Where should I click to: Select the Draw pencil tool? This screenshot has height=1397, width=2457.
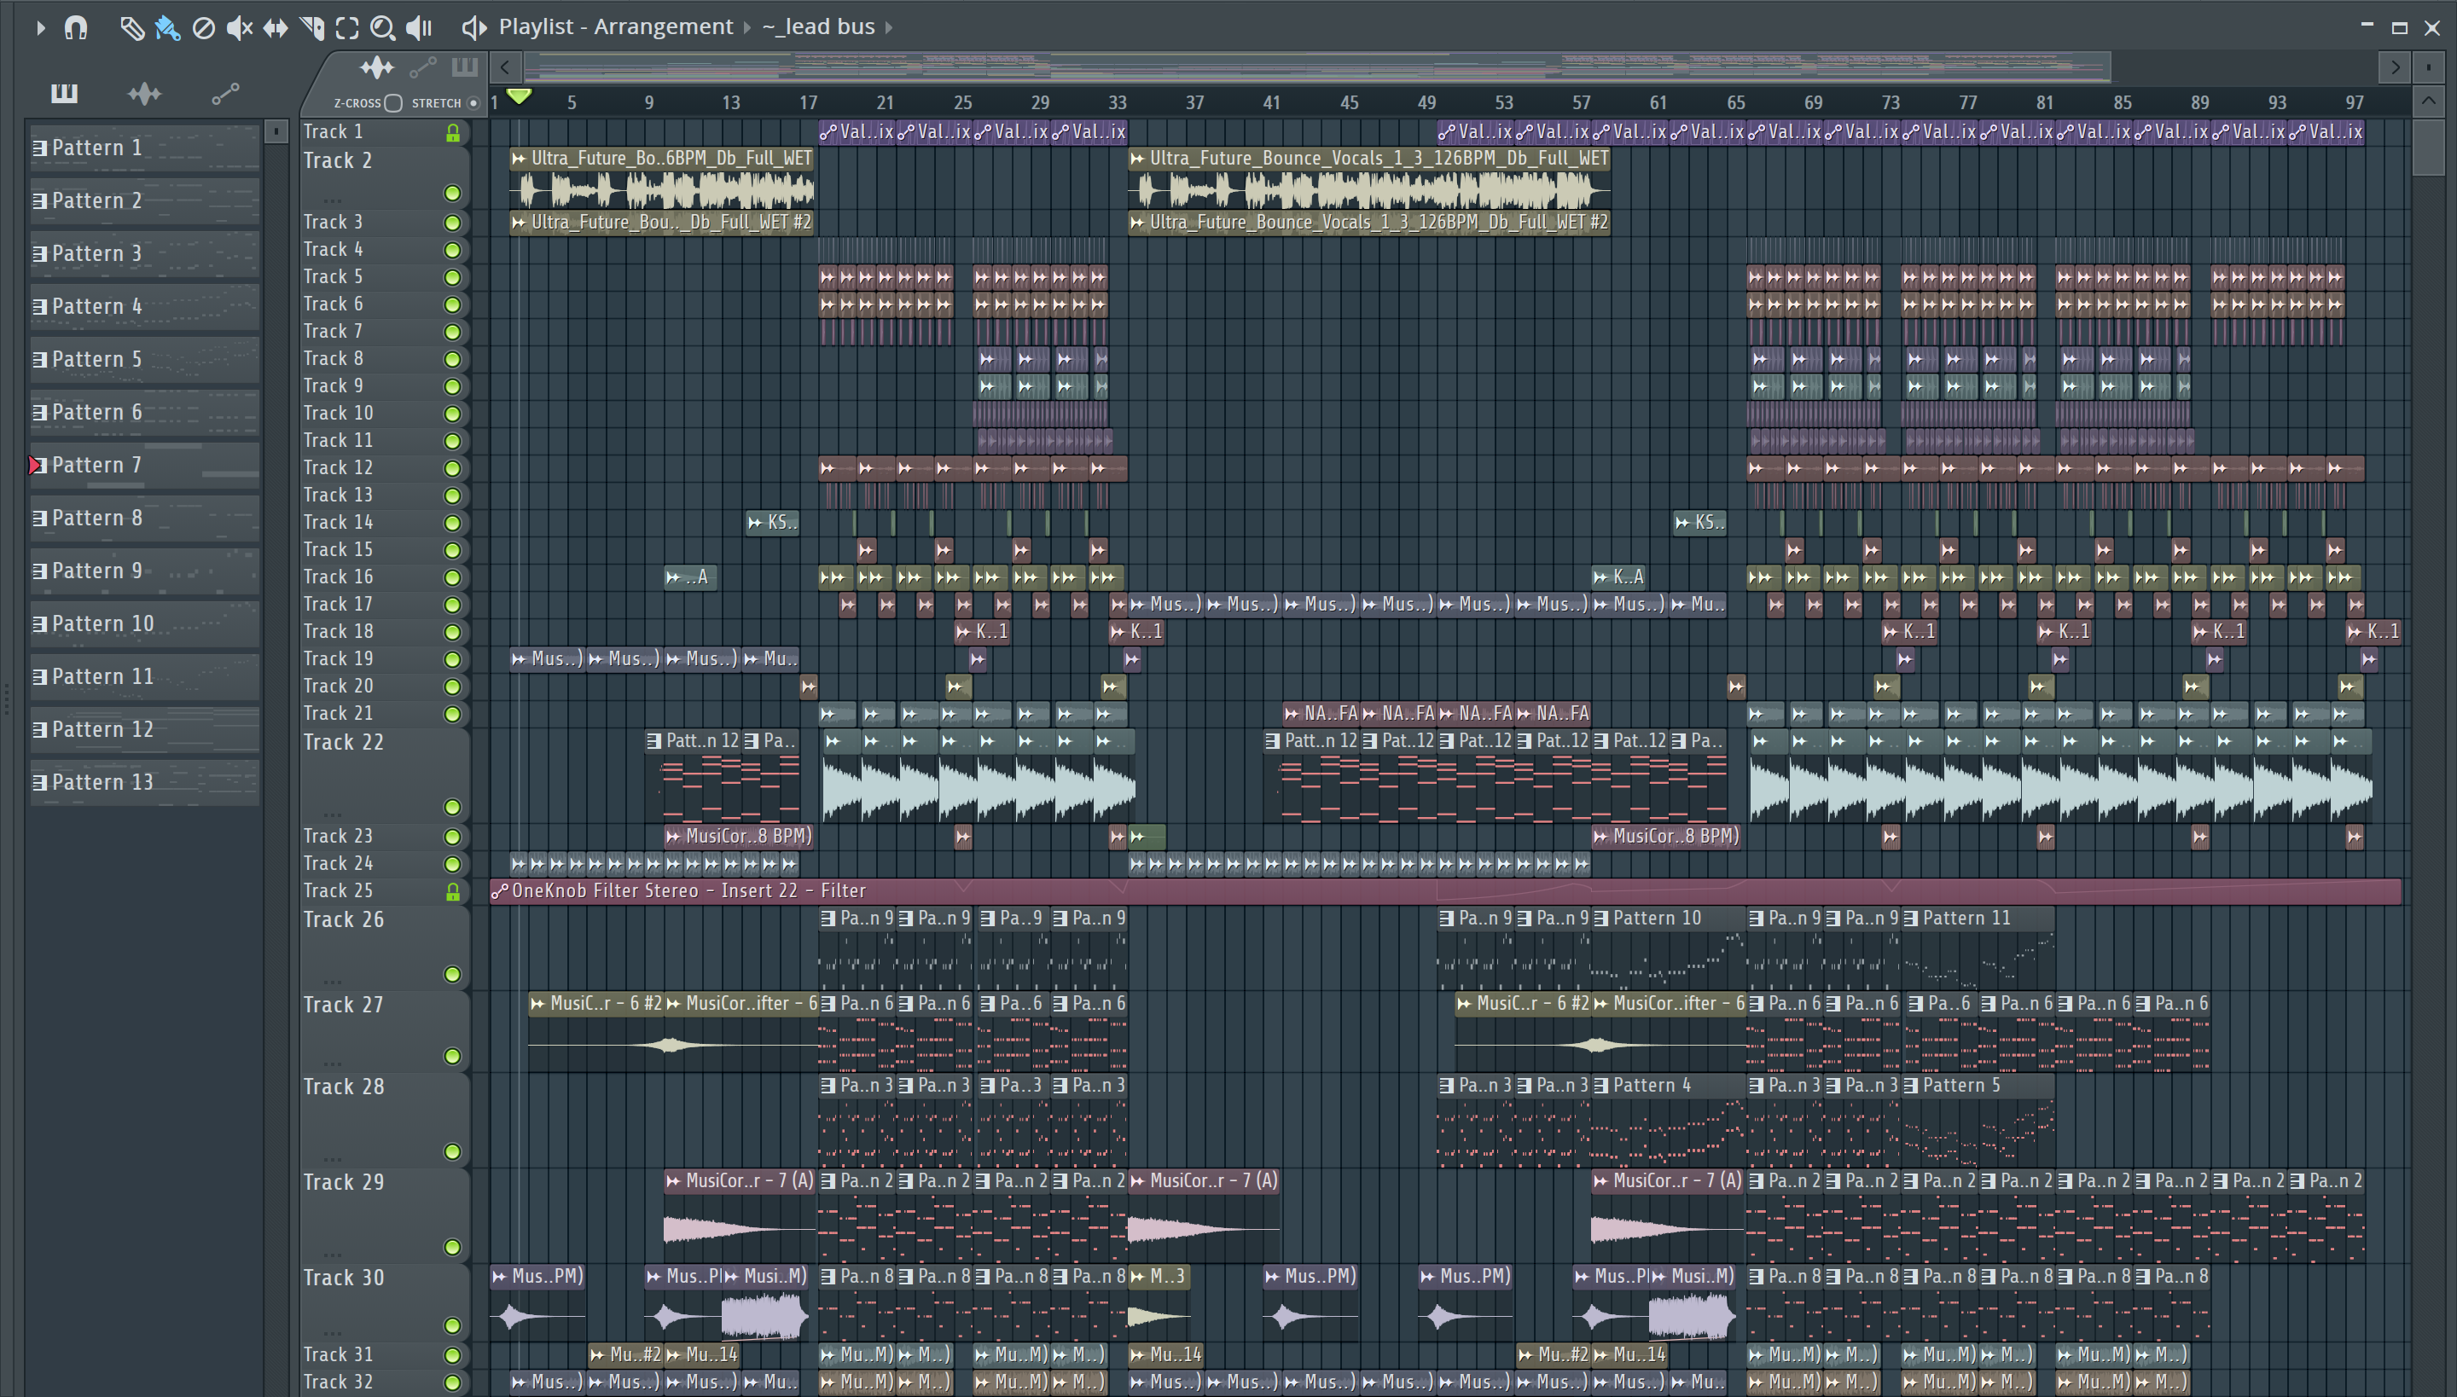click(x=131, y=28)
